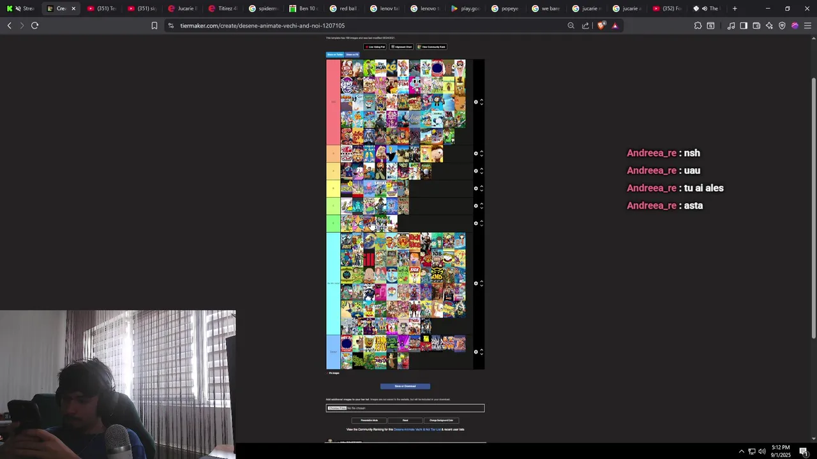Click the Presentation Mode button
817x459 pixels.
pos(369,421)
